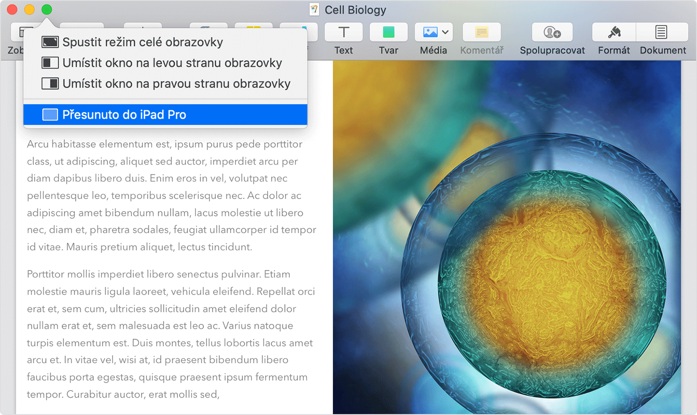Click the green full-screen window button
This screenshot has height=415, width=697.
tap(46, 9)
